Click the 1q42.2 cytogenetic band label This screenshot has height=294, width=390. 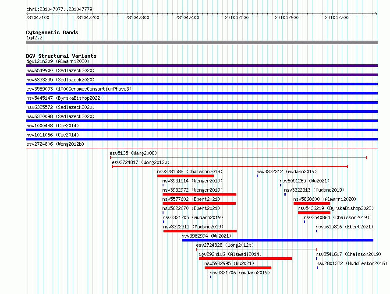(34, 38)
